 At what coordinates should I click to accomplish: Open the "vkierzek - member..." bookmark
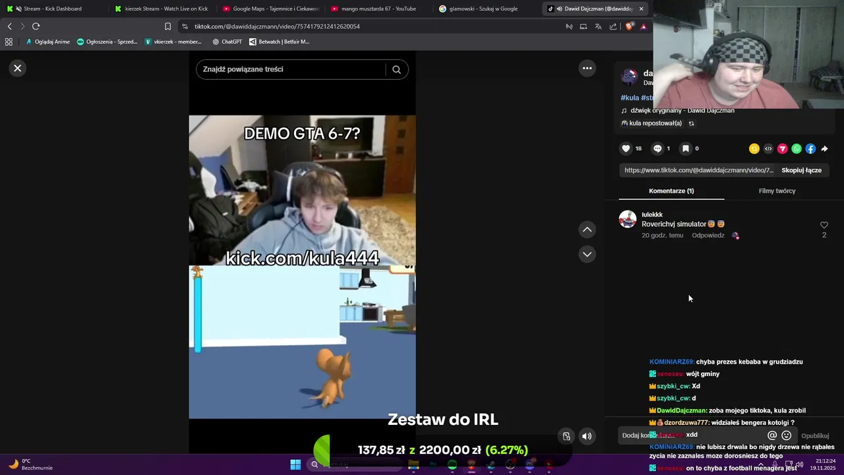(x=173, y=42)
